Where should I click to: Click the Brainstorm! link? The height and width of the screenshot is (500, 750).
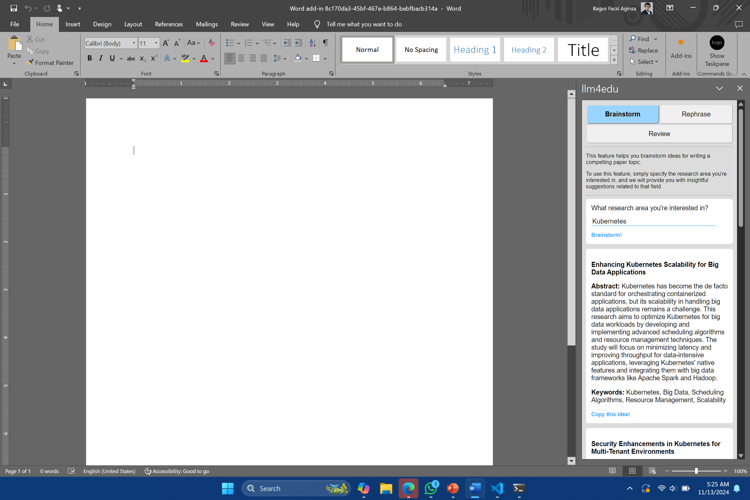pos(606,235)
